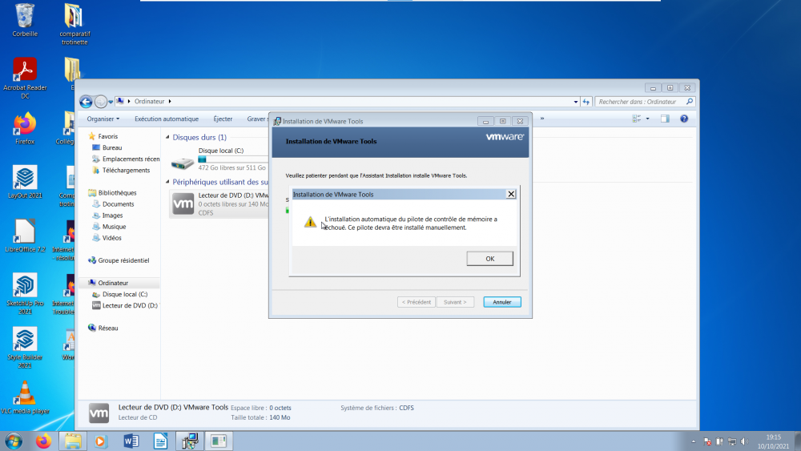The height and width of the screenshot is (451, 801).
Task: Open the address bar history dropdown arrow
Action: [x=576, y=102]
